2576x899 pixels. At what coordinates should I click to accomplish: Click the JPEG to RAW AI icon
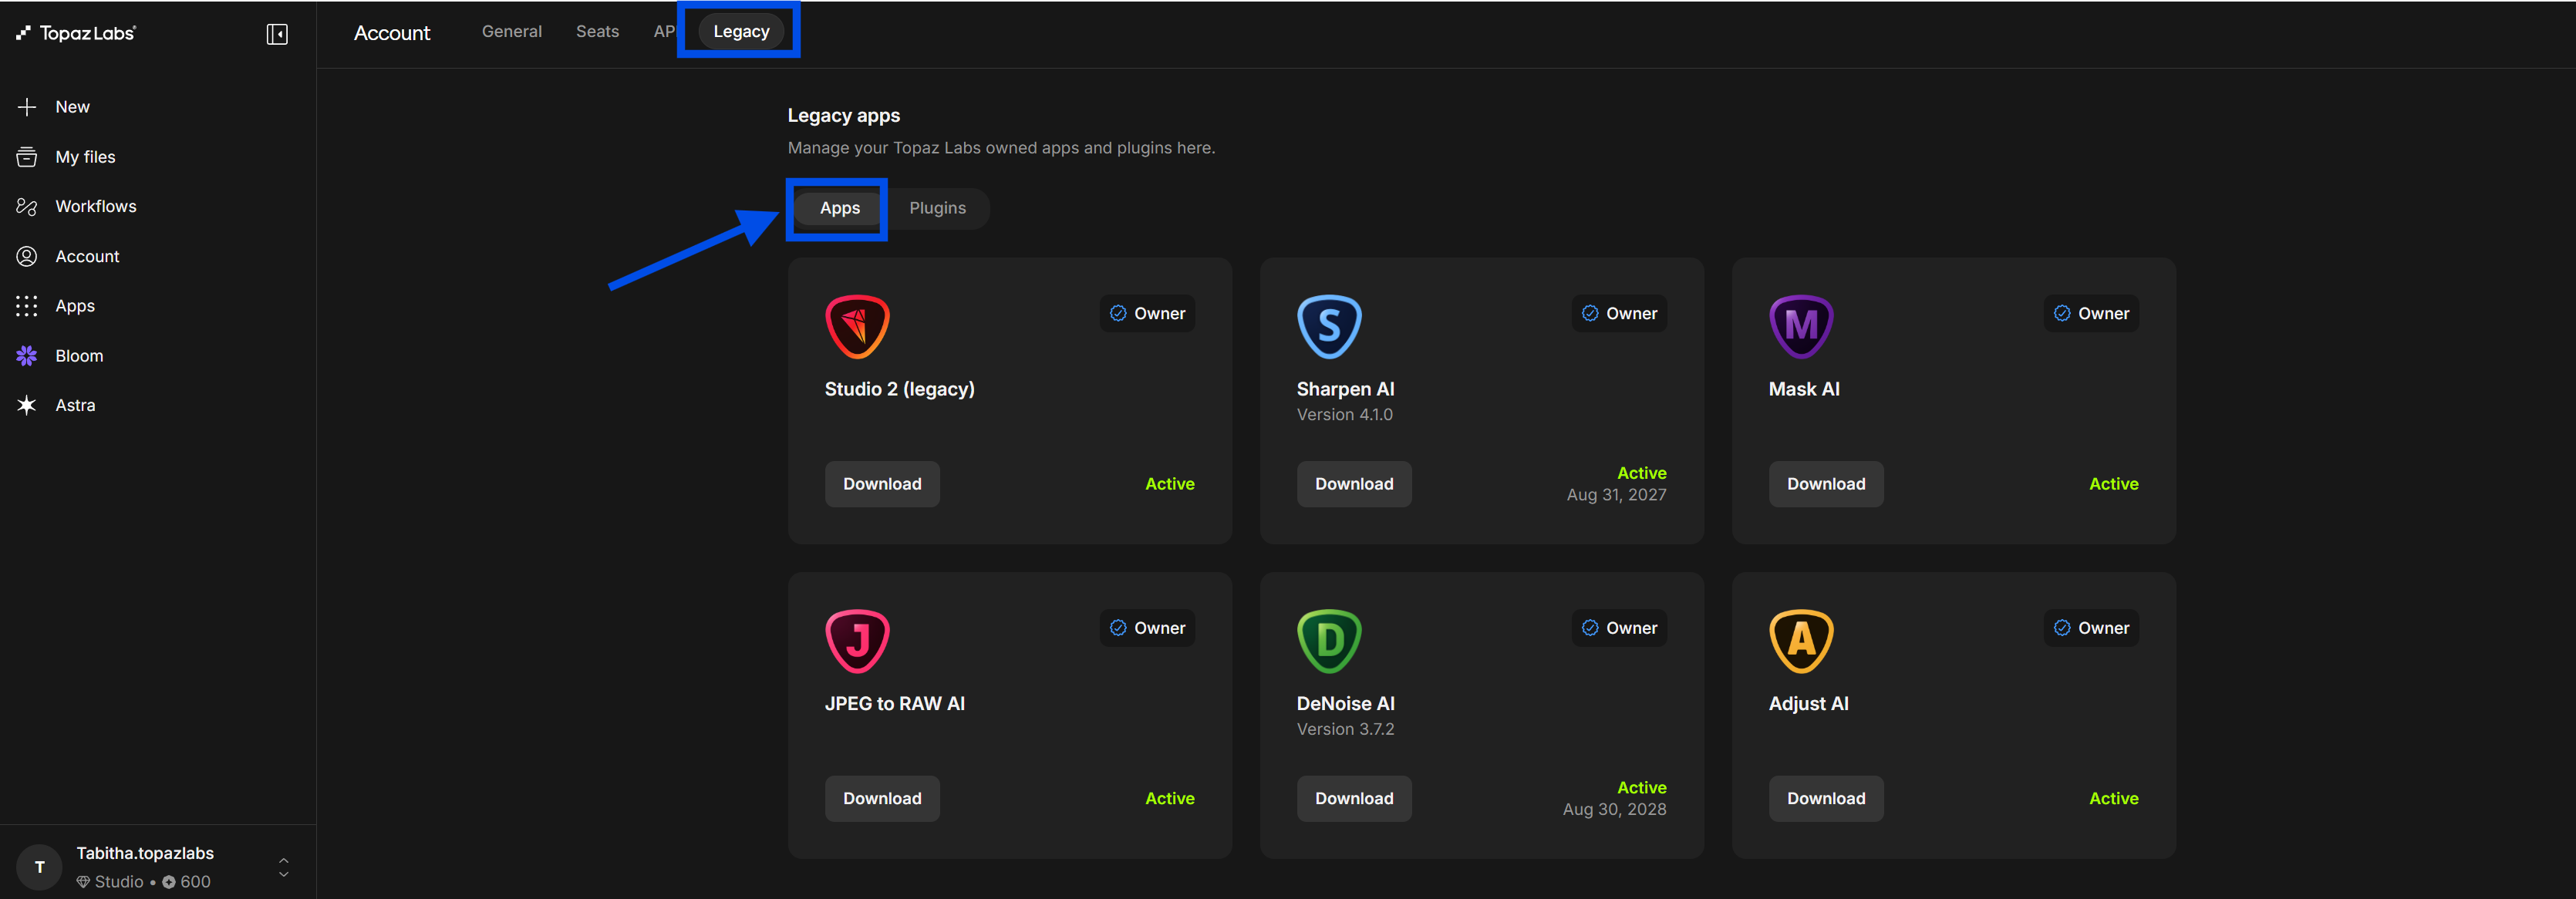pyautogui.click(x=857, y=641)
